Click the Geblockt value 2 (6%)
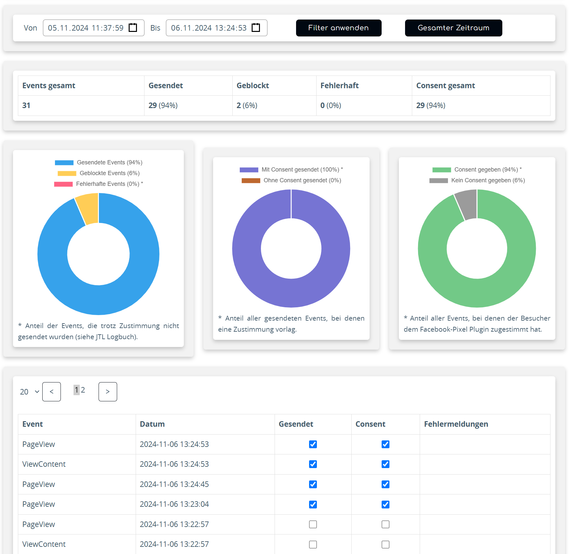570x554 pixels. point(247,105)
